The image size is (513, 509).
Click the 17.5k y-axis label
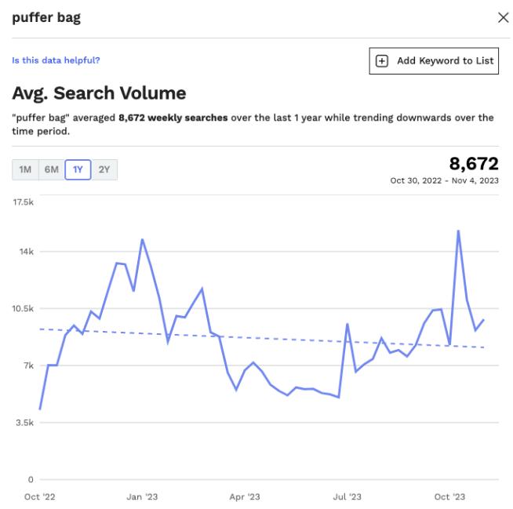pos(23,202)
